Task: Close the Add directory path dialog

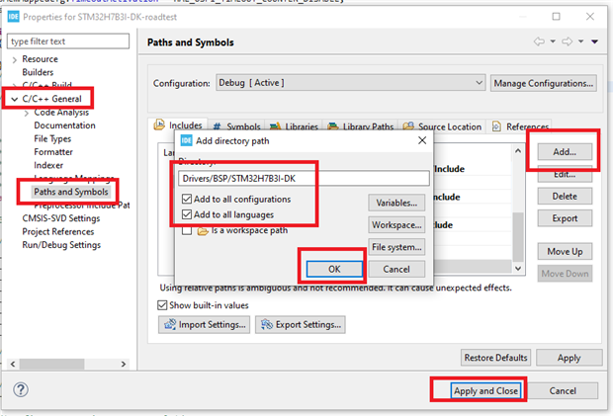Action: [x=422, y=140]
